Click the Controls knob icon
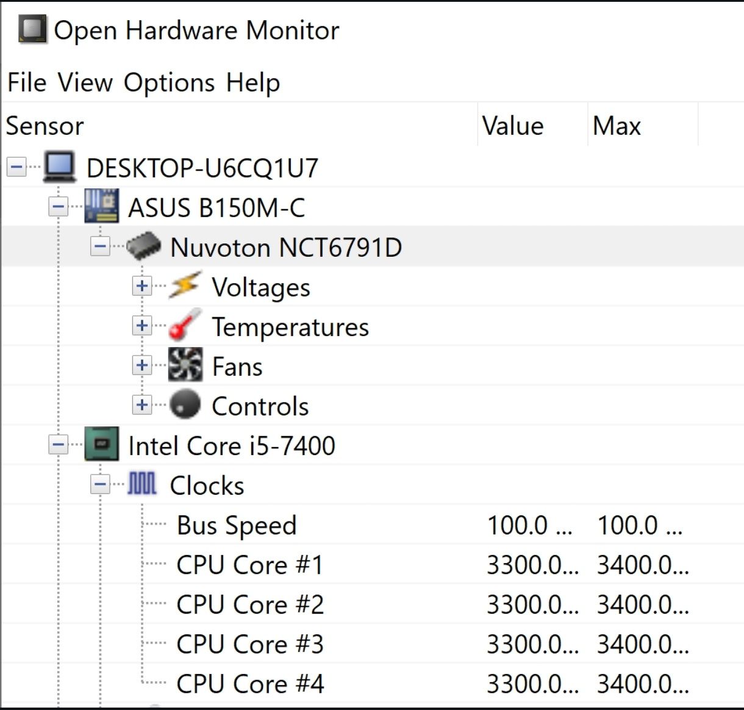The height and width of the screenshot is (710, 744). pos(185,404)
